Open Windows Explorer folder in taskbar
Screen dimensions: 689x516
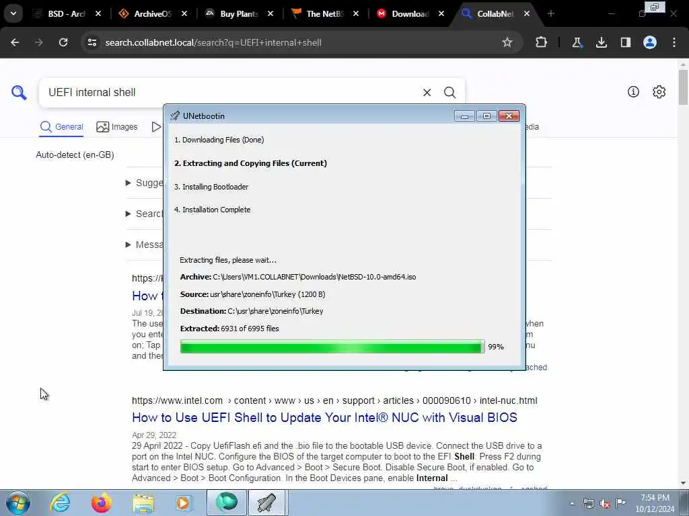point(143,503)
